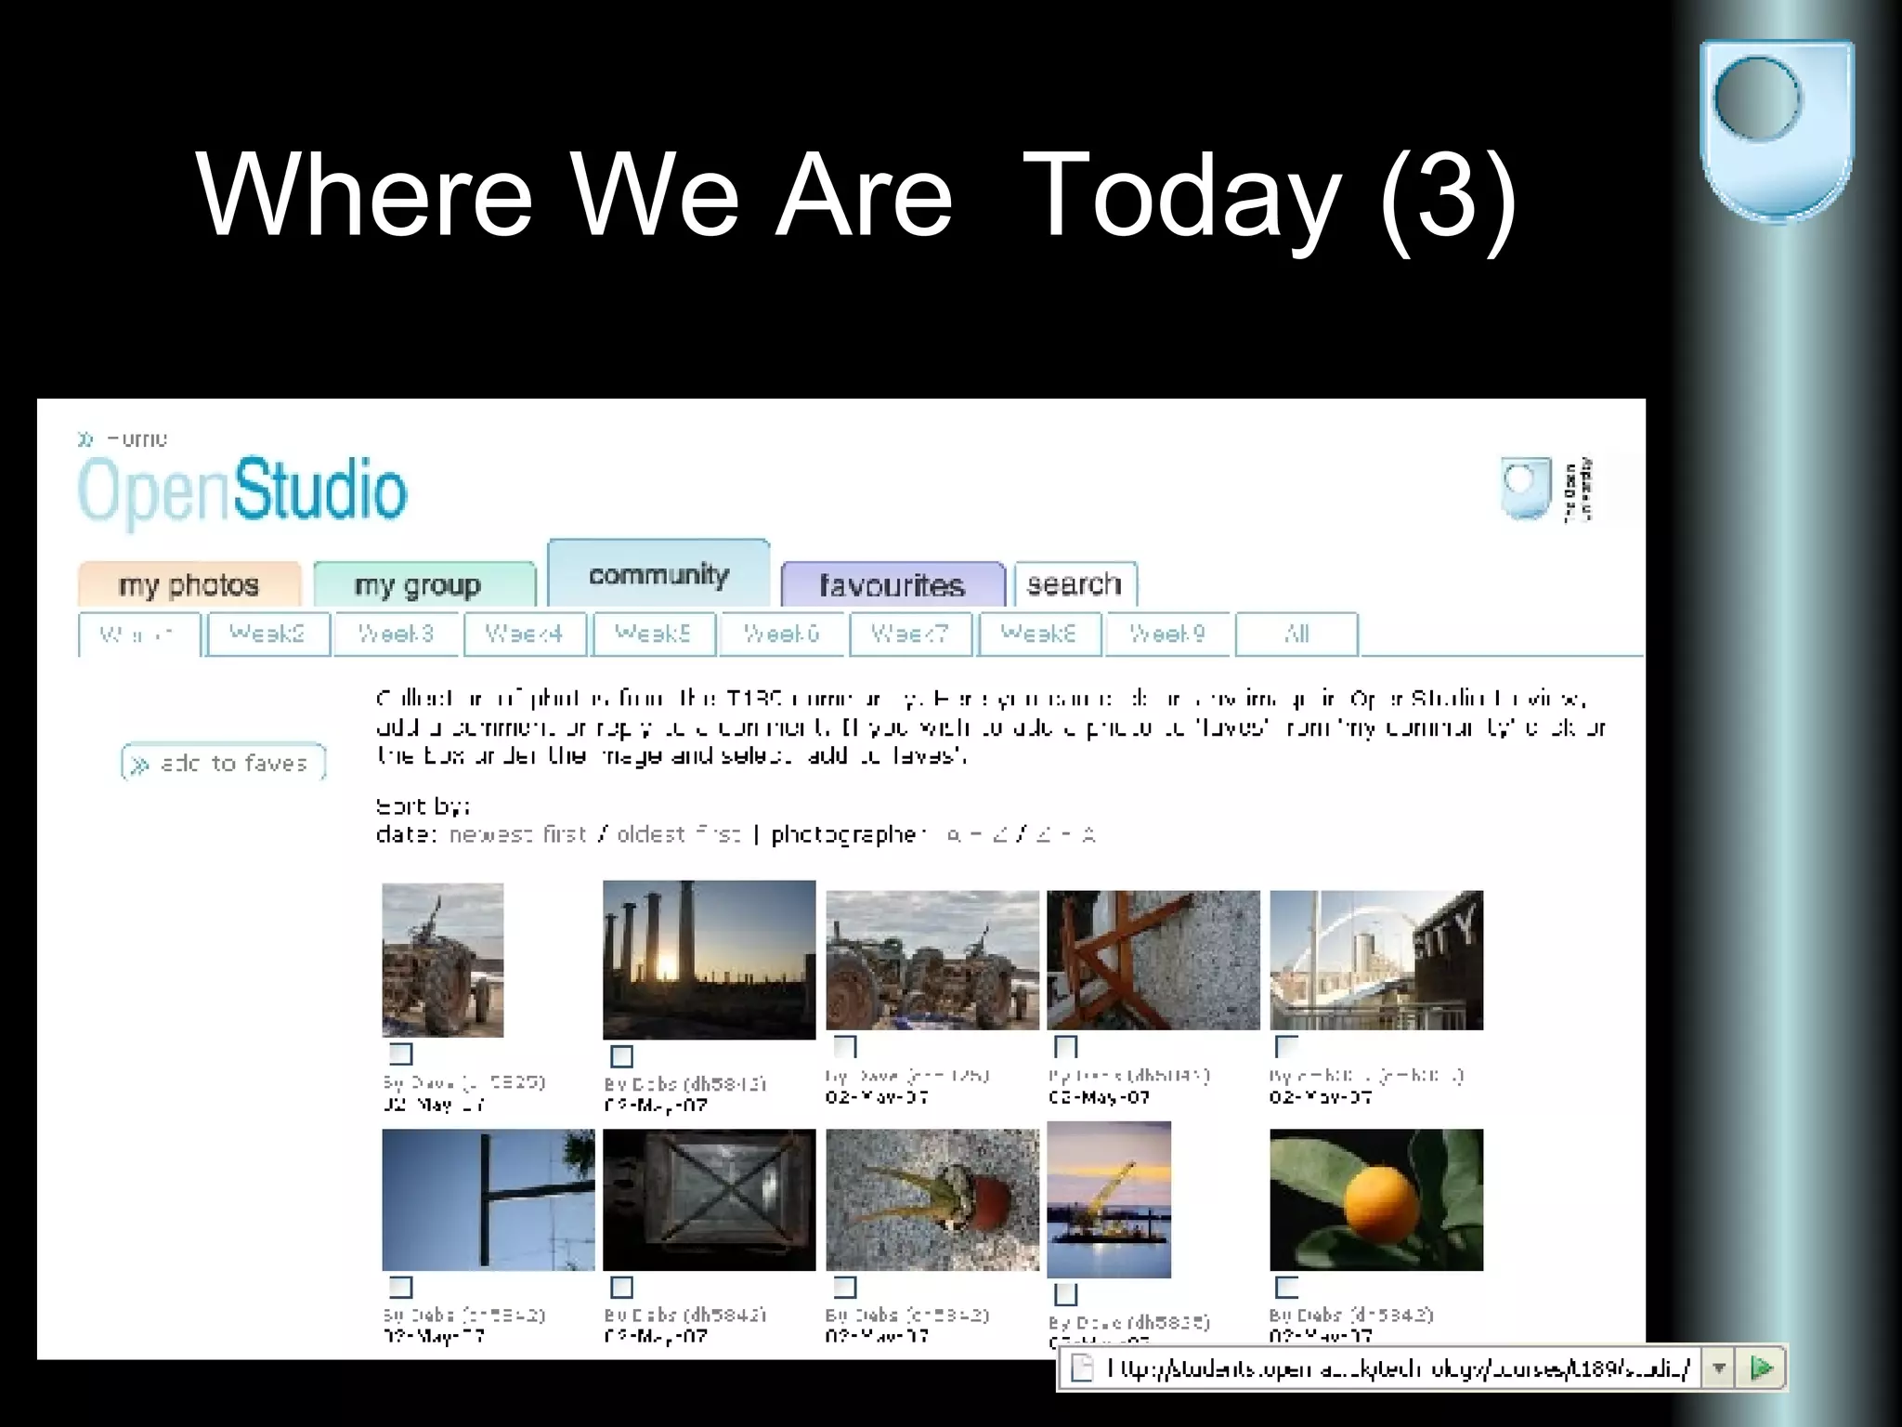Select the Week9 sub-tab
Image resolution: width=1902 pixels, height=1427 pixels.
pyautogui.click(x=1167, y=634)
